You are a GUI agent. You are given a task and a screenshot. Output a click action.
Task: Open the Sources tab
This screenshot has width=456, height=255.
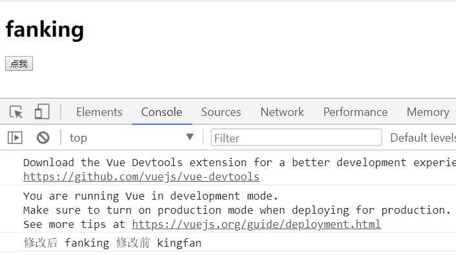(221, 112)
